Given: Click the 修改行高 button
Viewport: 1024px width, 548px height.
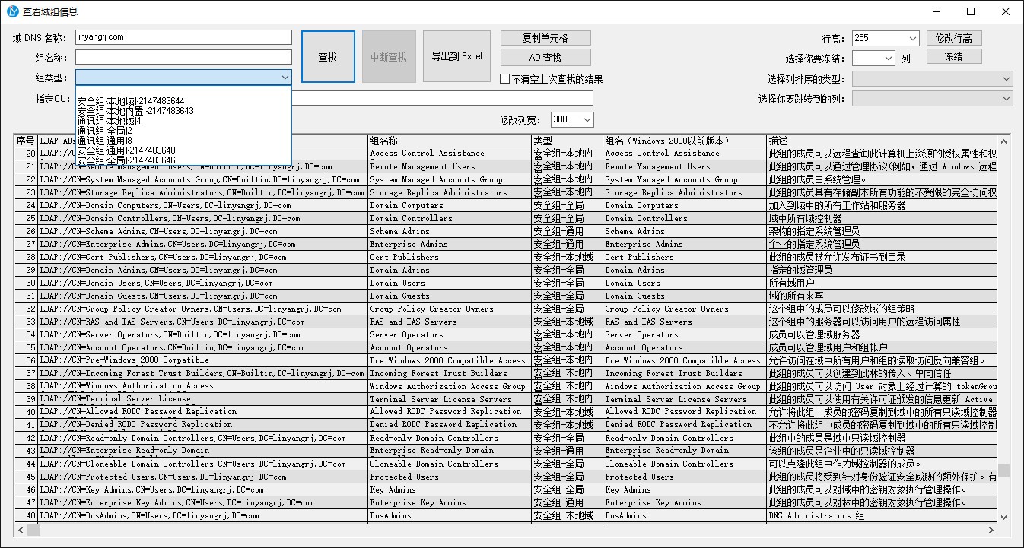Looking at the screenshot, I should [954, 38].
